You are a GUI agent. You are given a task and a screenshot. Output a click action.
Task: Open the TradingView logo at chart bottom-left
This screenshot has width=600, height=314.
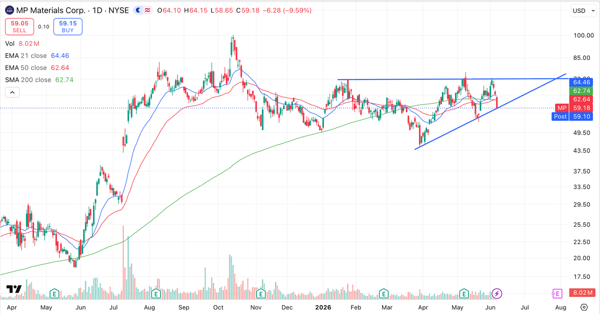pyautogui.click(x=13, y=290)
